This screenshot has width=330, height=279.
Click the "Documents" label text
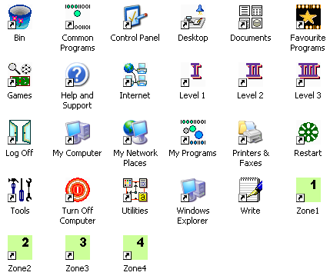click(251, 38)
